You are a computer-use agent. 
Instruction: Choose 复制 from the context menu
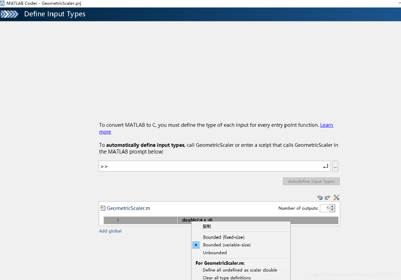tap(241, 227)
